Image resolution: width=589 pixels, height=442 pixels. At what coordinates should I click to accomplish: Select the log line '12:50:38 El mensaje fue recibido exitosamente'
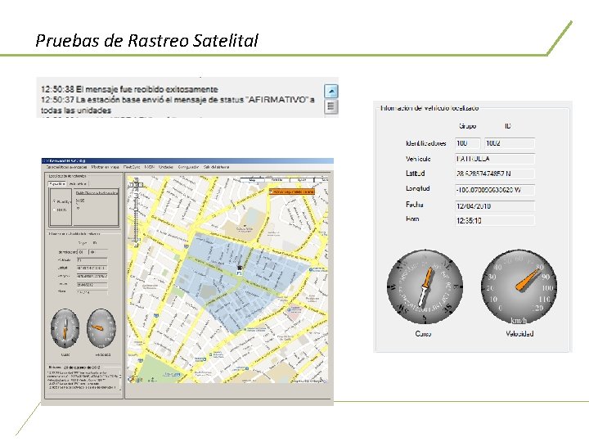129,89
